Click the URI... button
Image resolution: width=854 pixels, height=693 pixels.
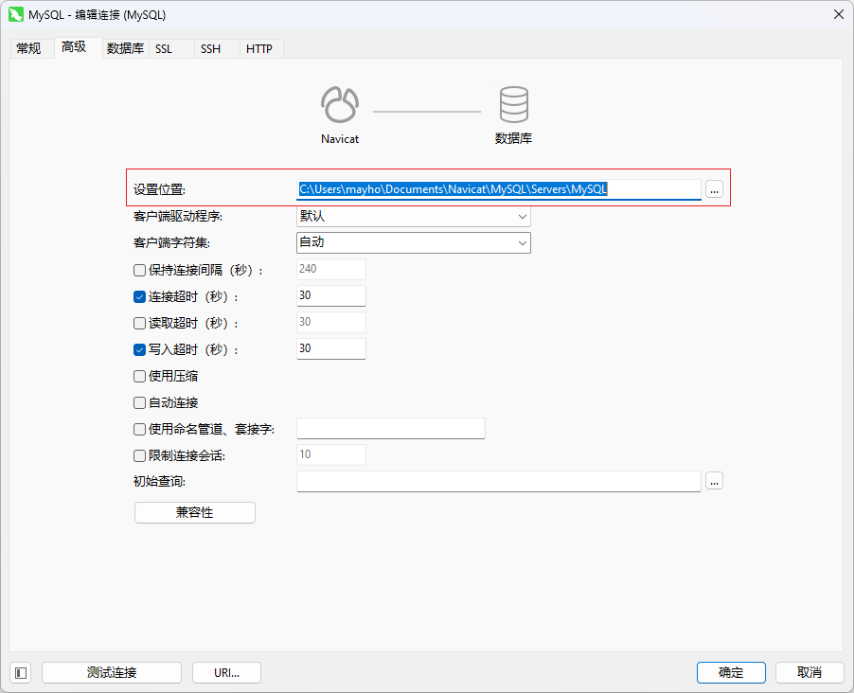point(226,673)
